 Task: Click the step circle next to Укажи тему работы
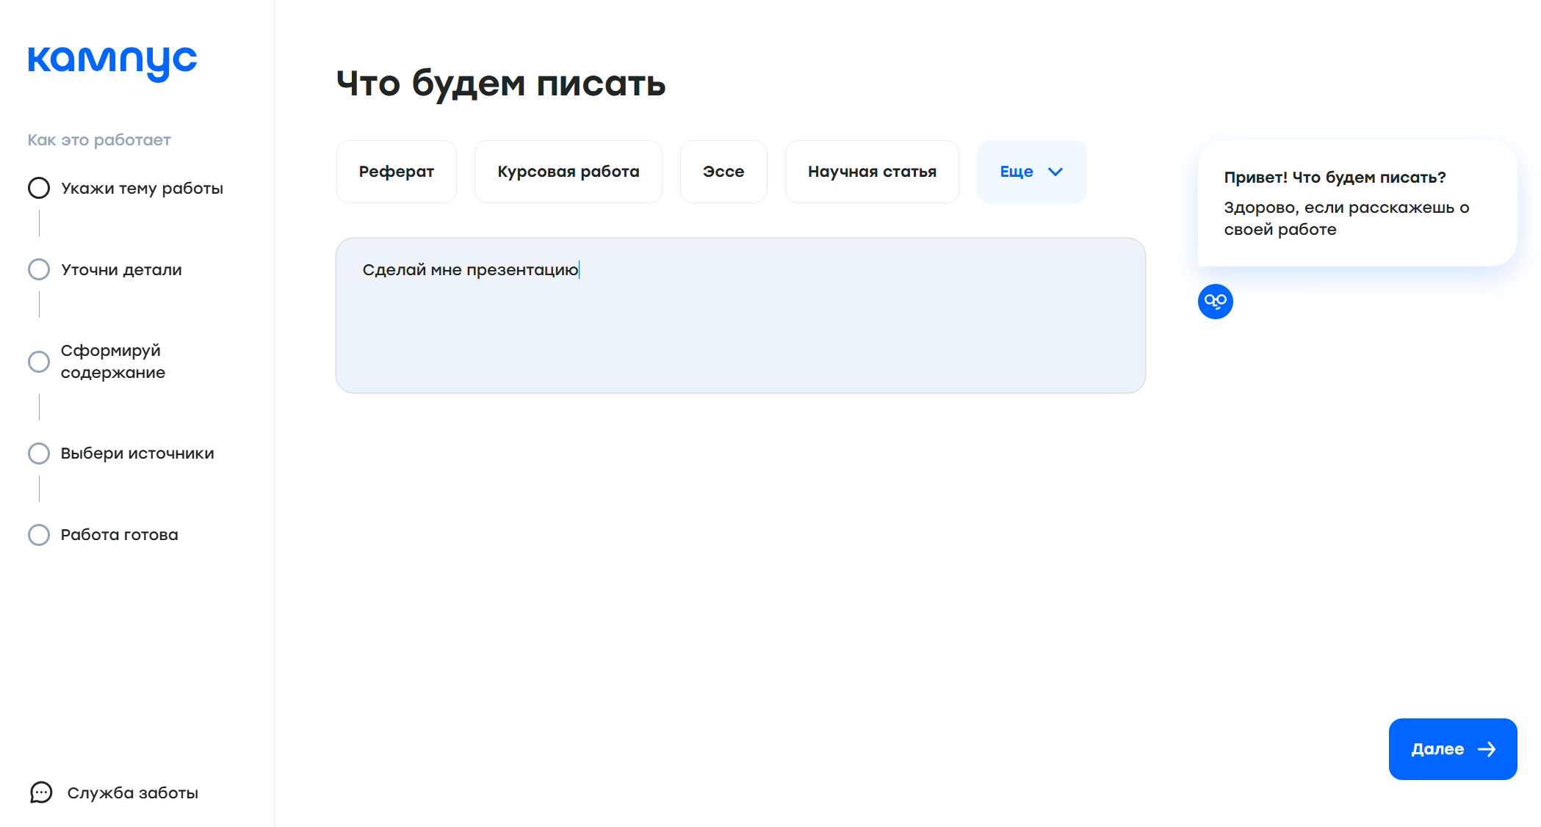coord(38,188)
